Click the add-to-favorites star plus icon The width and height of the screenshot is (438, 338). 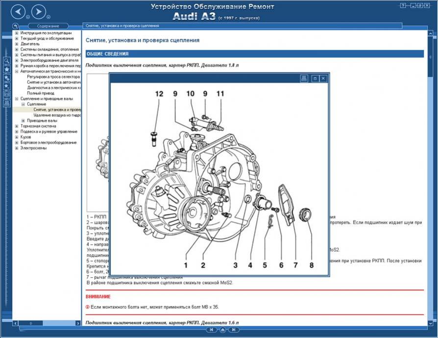7,78
